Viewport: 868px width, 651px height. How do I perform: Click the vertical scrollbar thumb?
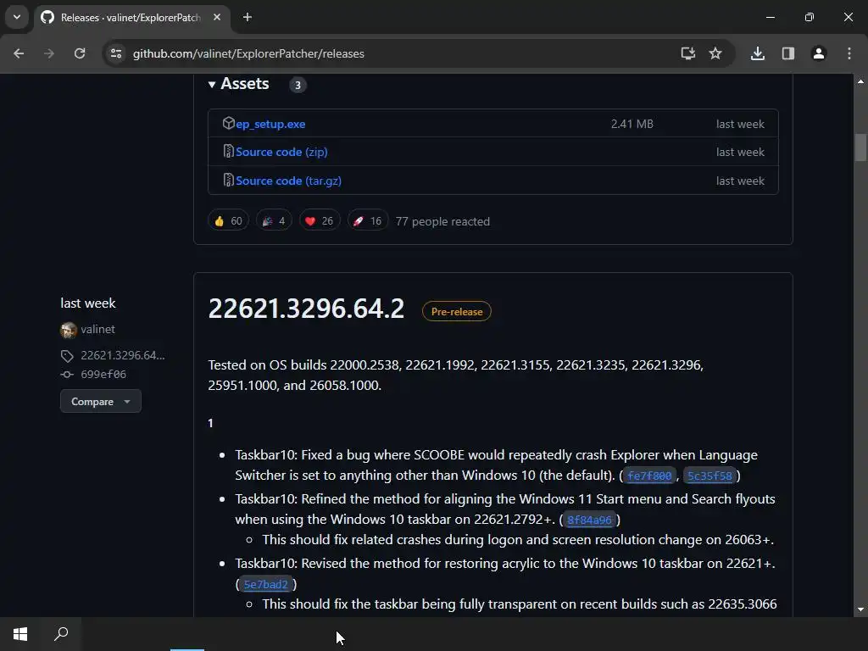coord(860,147)
